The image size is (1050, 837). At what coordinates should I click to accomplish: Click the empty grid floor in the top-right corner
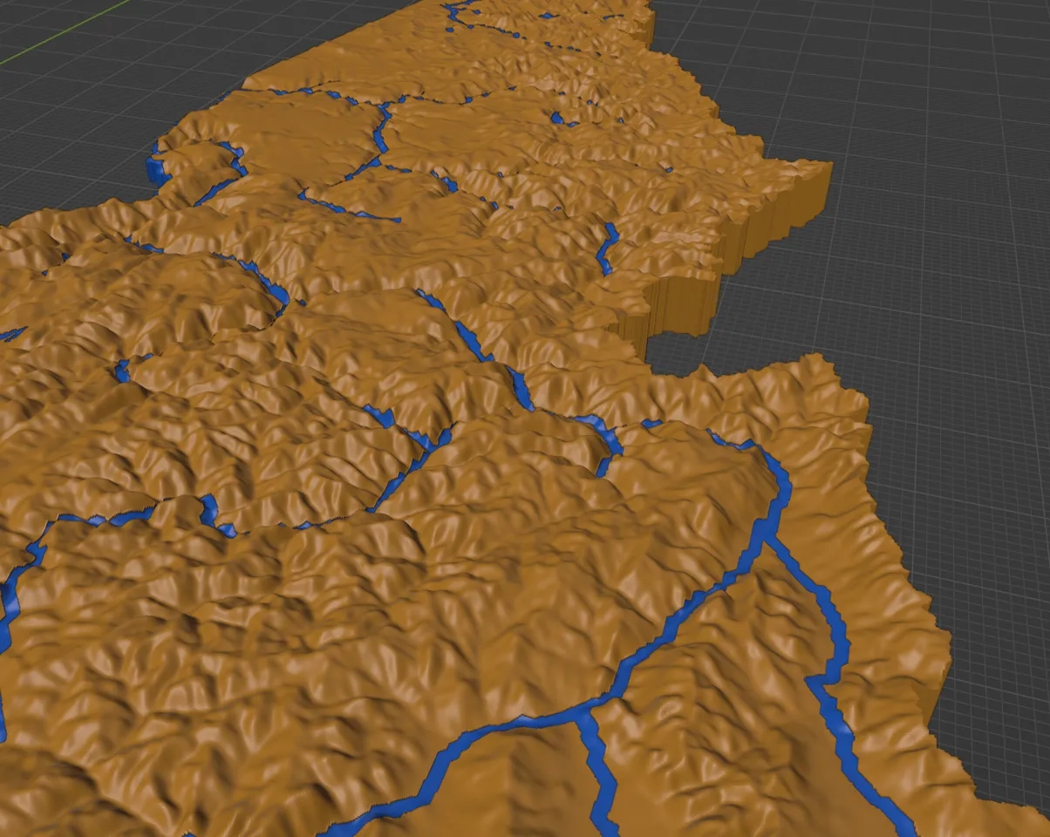click(916, 70)
